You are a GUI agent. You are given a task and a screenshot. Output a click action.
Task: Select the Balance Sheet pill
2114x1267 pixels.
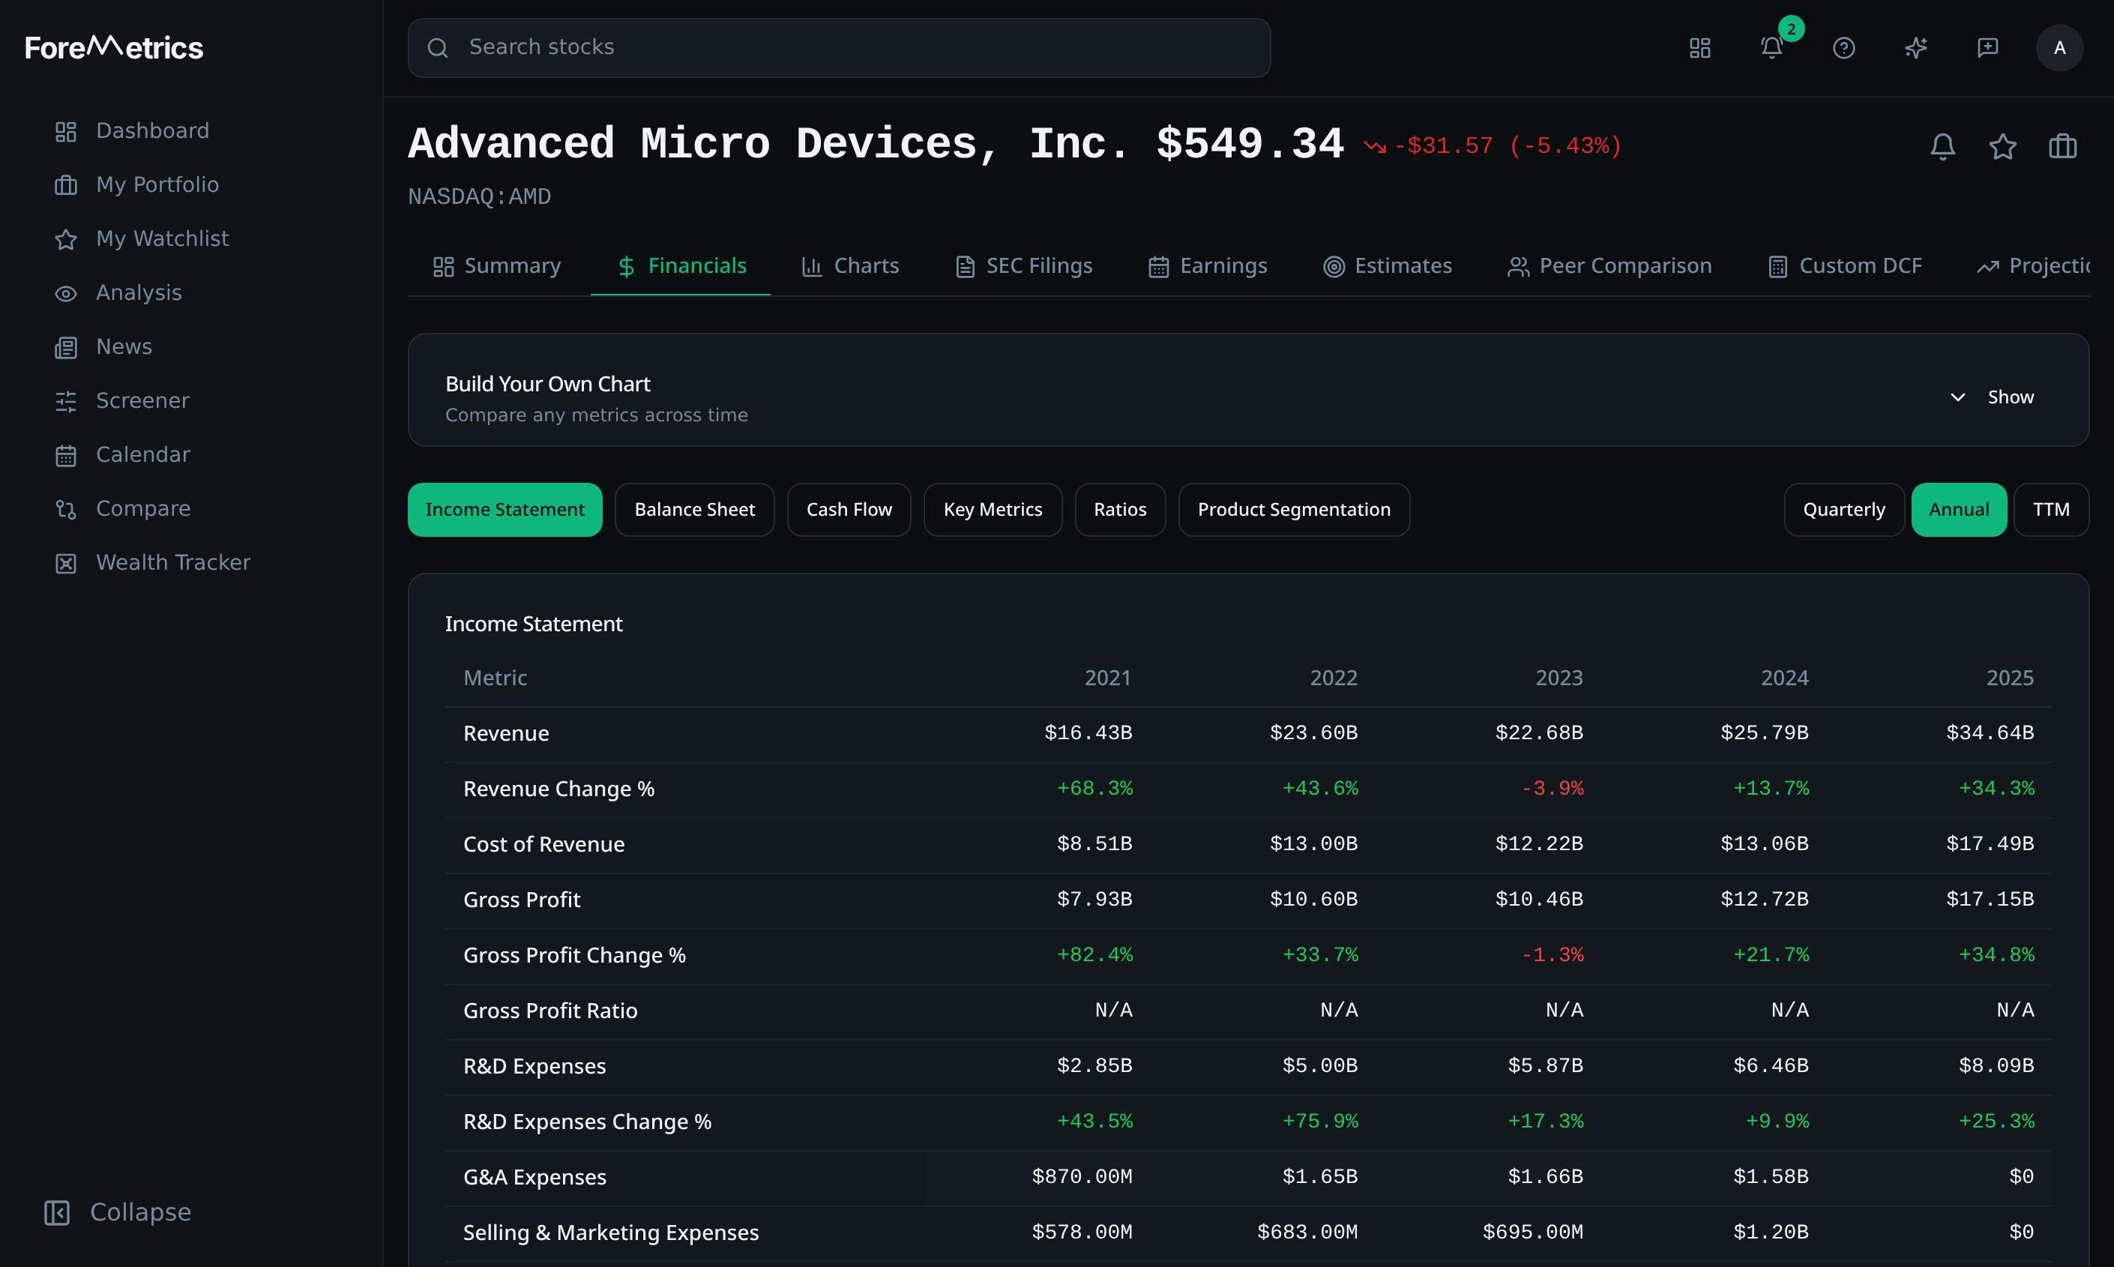[694, 510]
